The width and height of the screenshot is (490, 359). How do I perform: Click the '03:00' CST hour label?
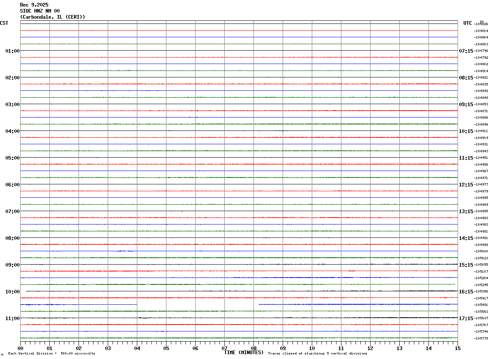[x=13, y=105]
